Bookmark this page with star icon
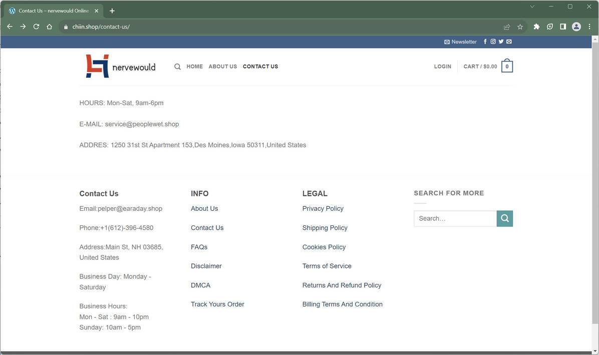 pyautogui.click(x=520, y=27)
